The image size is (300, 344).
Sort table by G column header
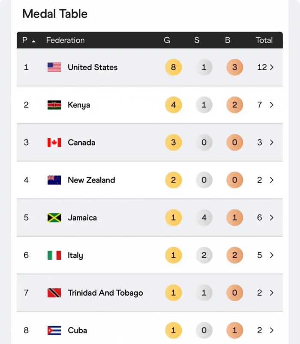[x=167, y=40]
